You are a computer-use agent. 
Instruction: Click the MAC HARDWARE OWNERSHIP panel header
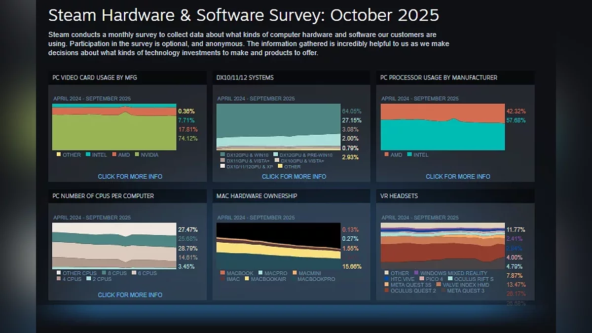coord(257,196)
